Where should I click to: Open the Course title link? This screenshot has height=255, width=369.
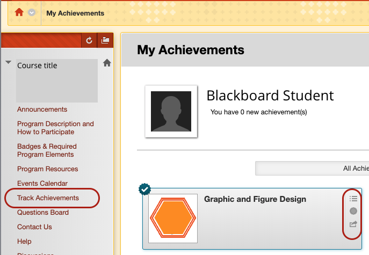tap(37, 65)
